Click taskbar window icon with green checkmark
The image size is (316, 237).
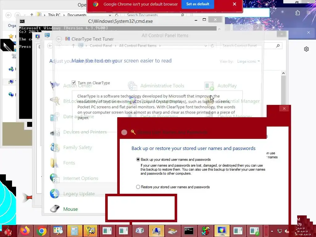[254, 231]
